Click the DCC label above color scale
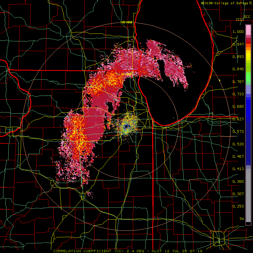 pos(247,17)
